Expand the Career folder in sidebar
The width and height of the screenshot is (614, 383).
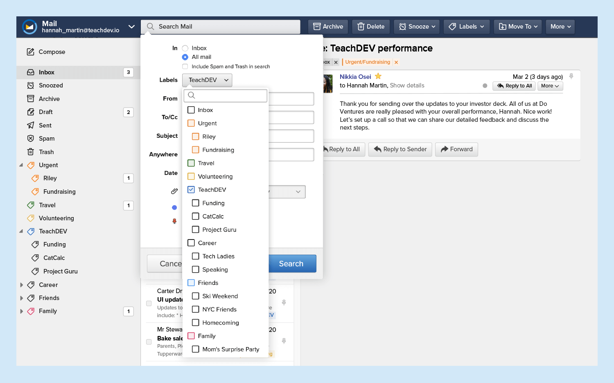click(x=22, y=285)
